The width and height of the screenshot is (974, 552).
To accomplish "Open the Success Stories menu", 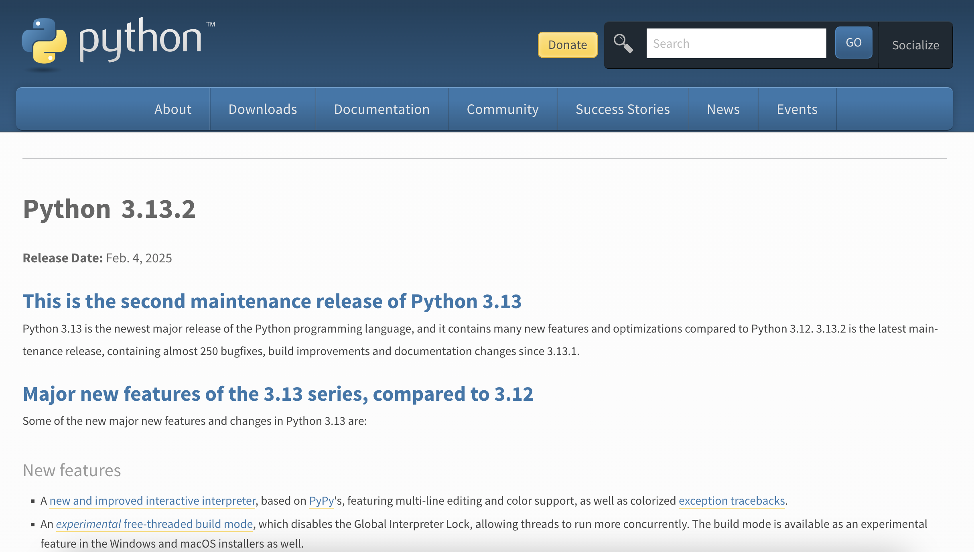I will (x=623, y=109).
